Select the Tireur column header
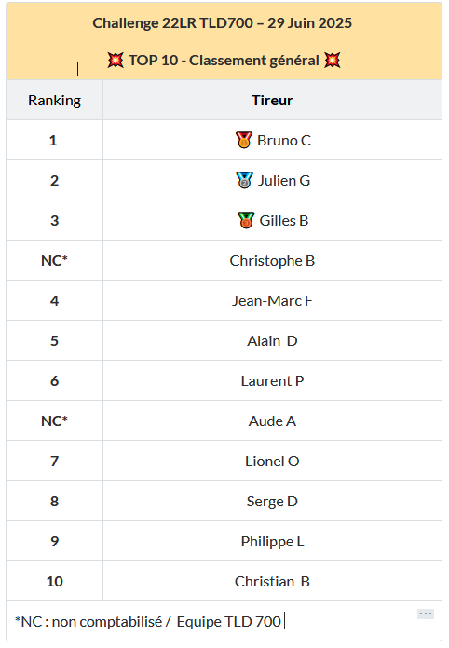Viewport: 449px width, 648px height. point(272,100)
